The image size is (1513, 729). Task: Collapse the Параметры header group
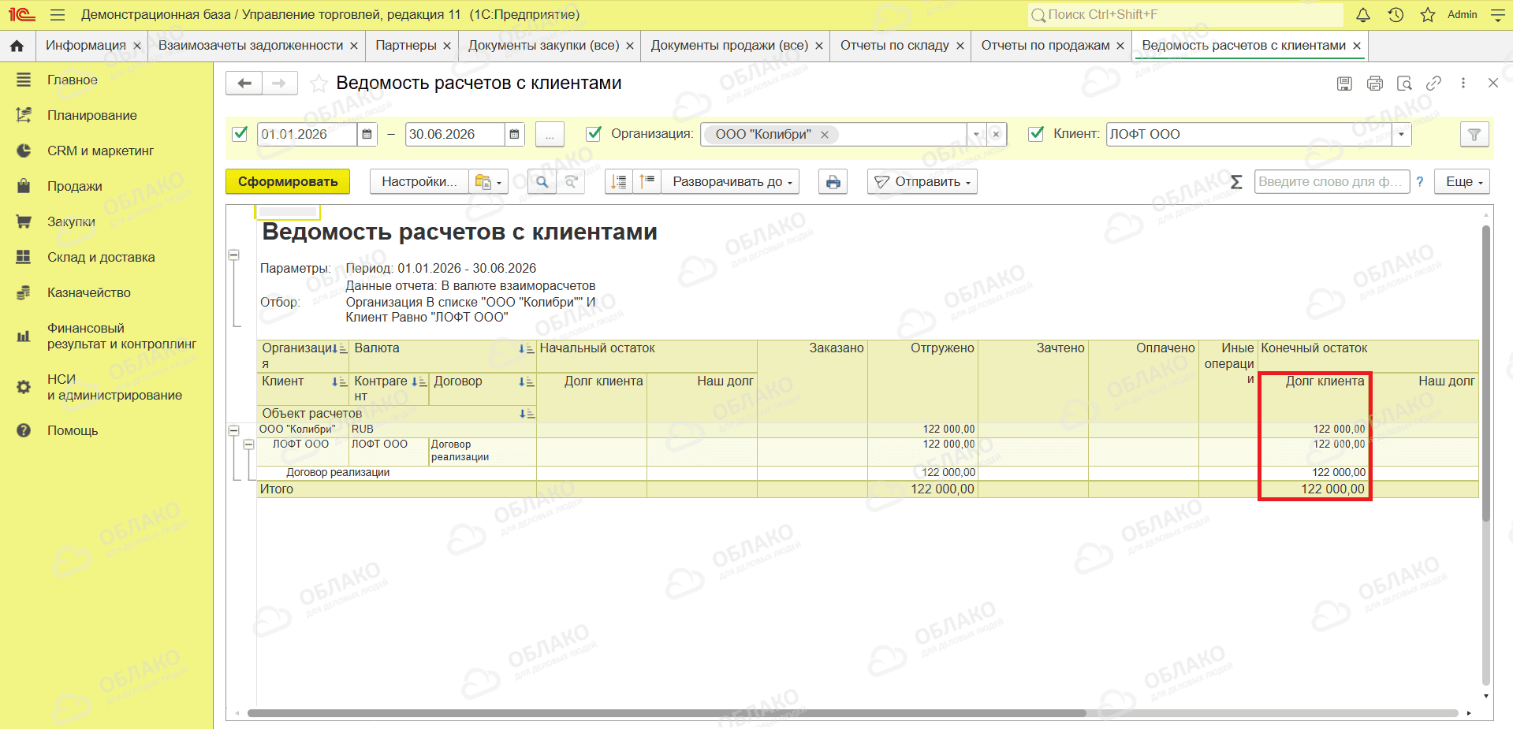coord(234,255)
